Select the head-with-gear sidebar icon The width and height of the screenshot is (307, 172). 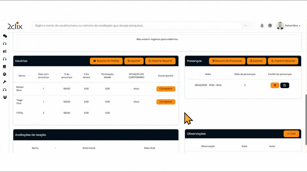tap(5, 74)
